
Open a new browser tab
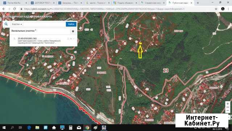tap(198, 3)
